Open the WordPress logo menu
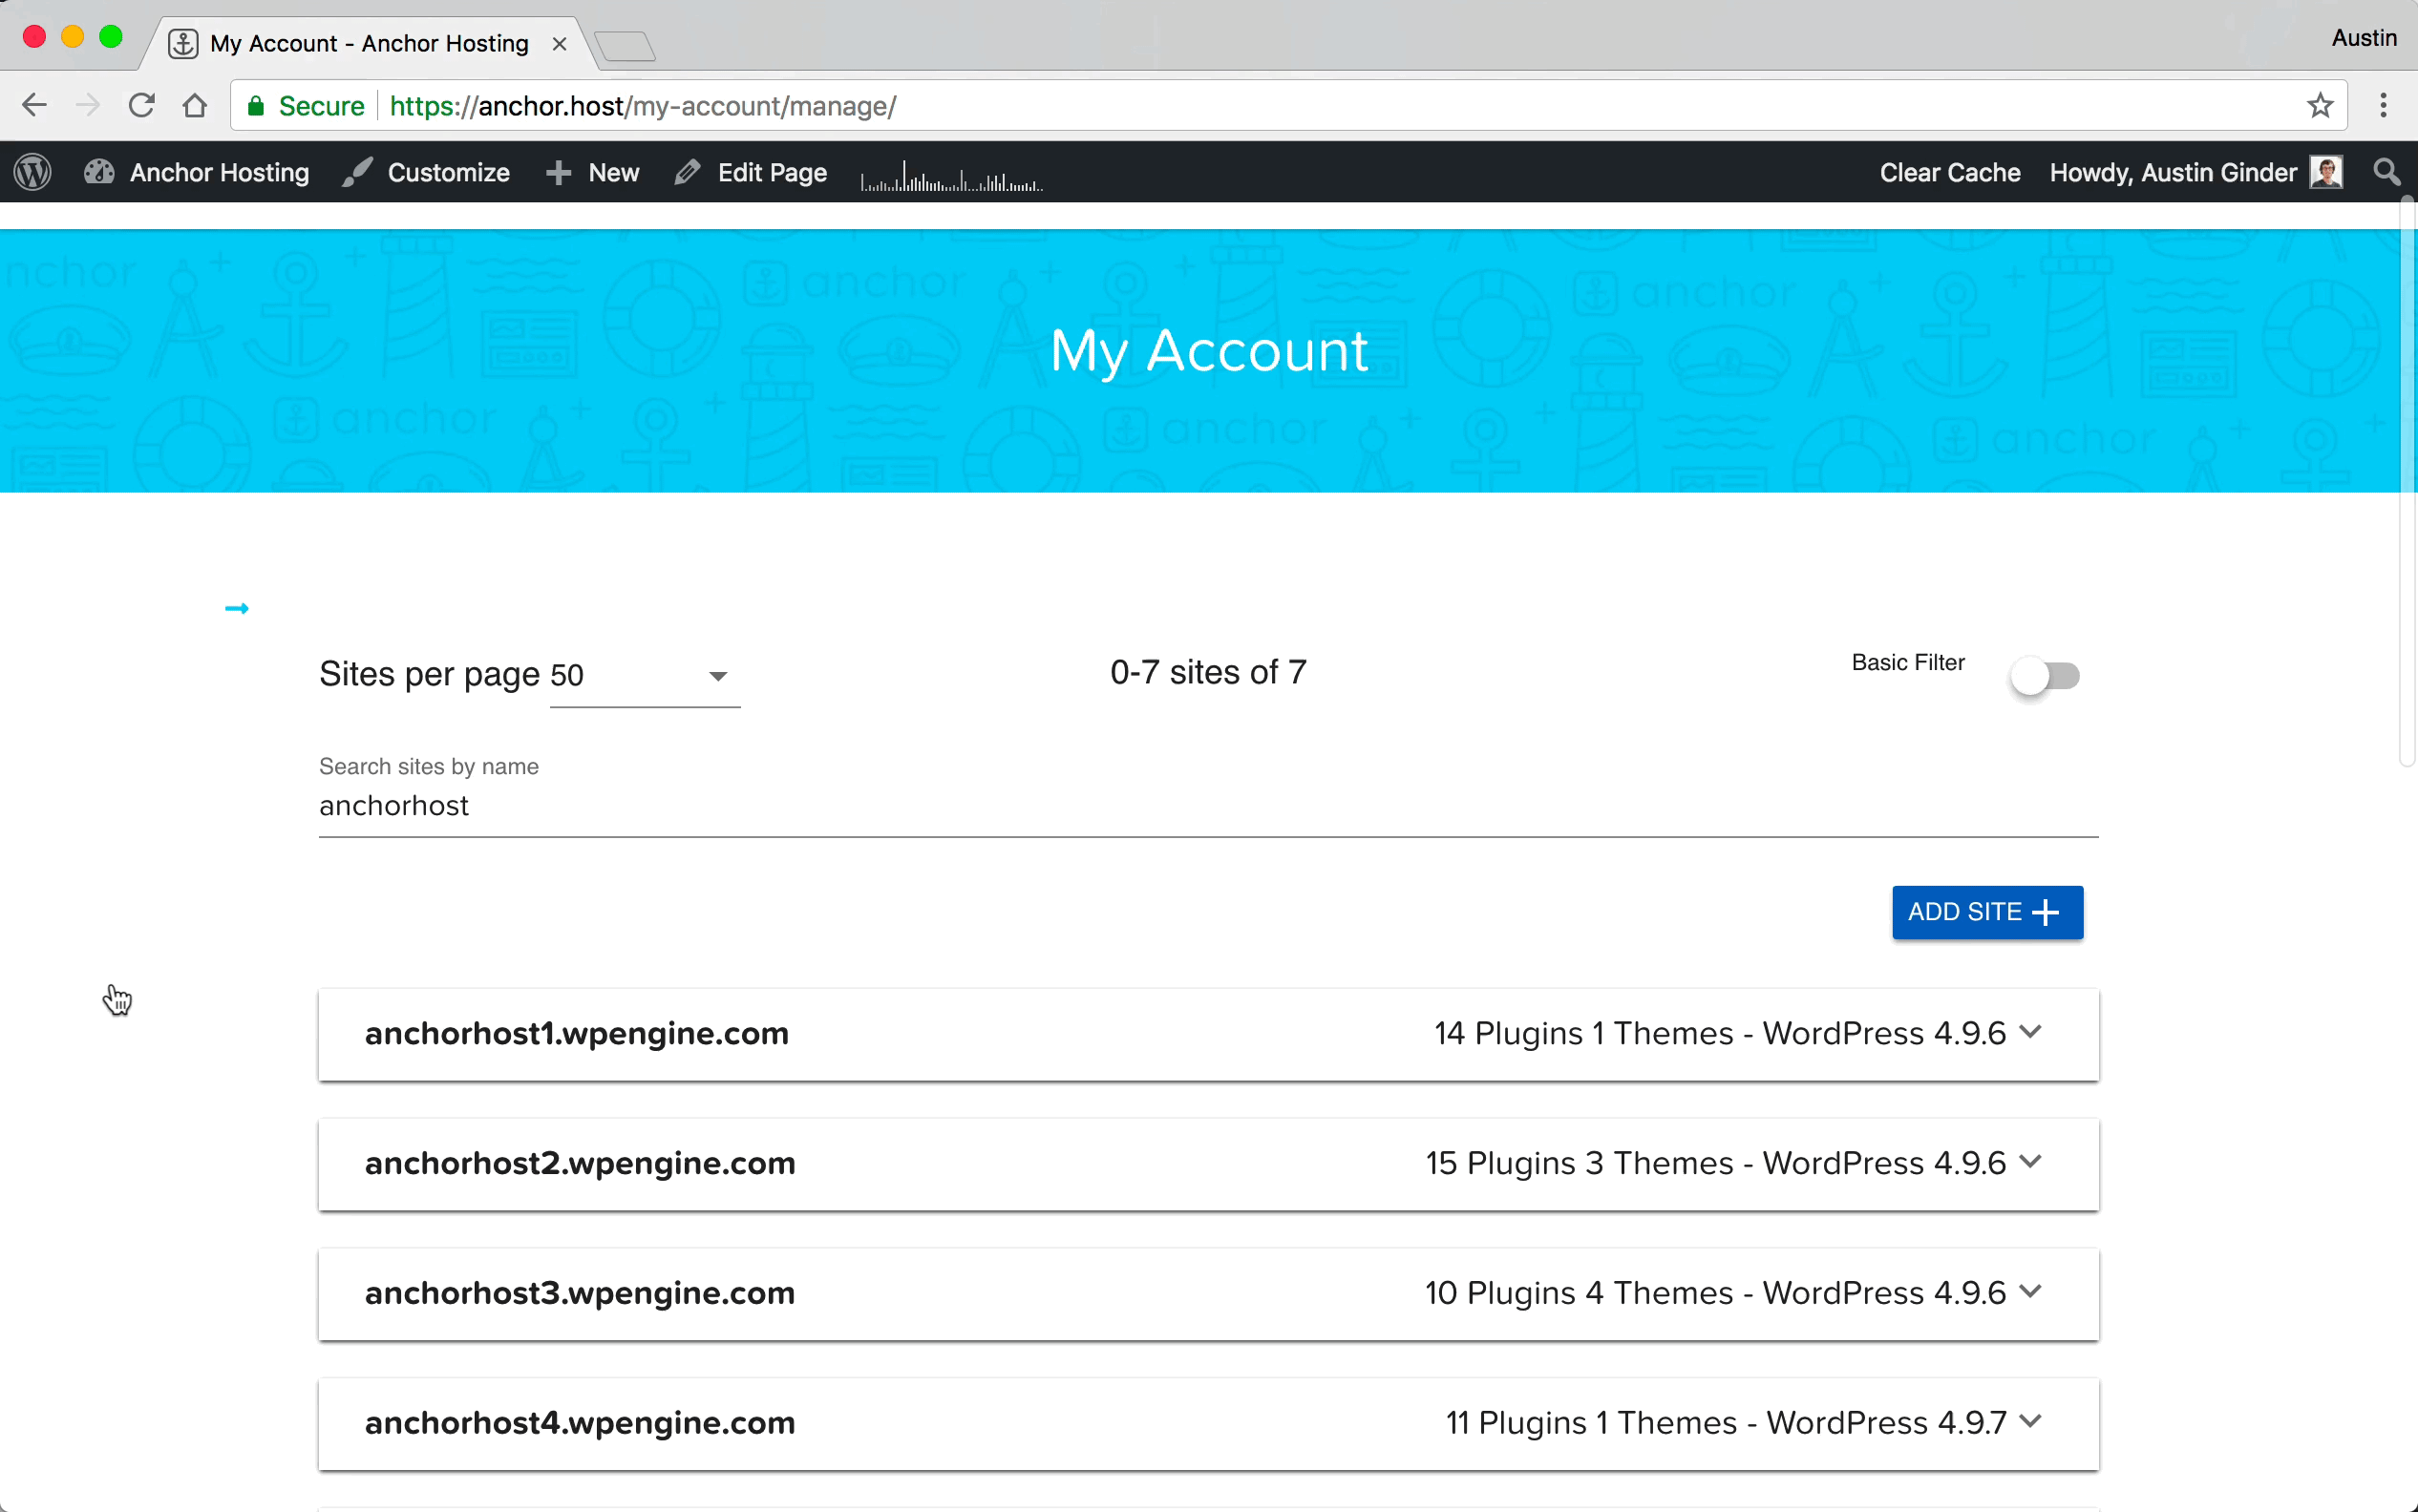Screen dimensions: 2418x1512 33,172
